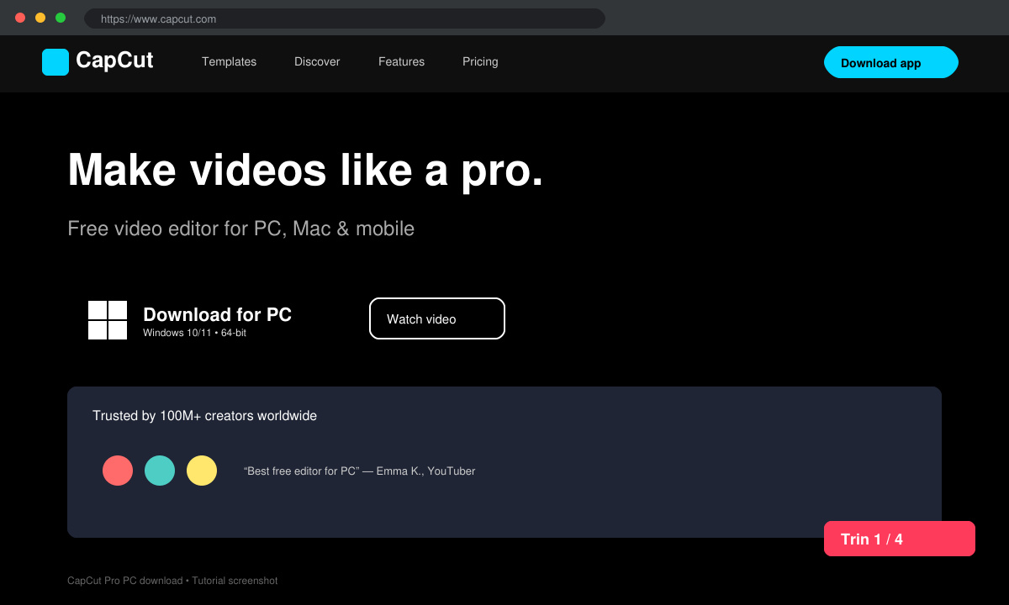The image size is (1009, 605).
Task: Select the red creator avatar circle
Action: tap(118, 471)
